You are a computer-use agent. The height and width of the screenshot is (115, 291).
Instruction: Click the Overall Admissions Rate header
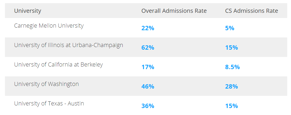[174, 11]
